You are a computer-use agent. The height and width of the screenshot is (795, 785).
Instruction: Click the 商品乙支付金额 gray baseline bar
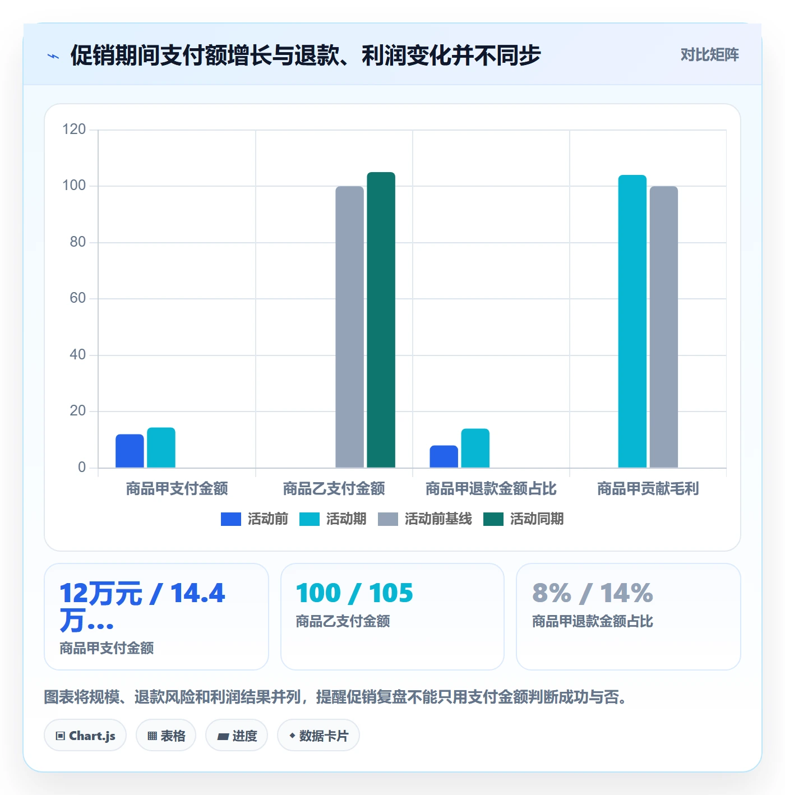349,327
